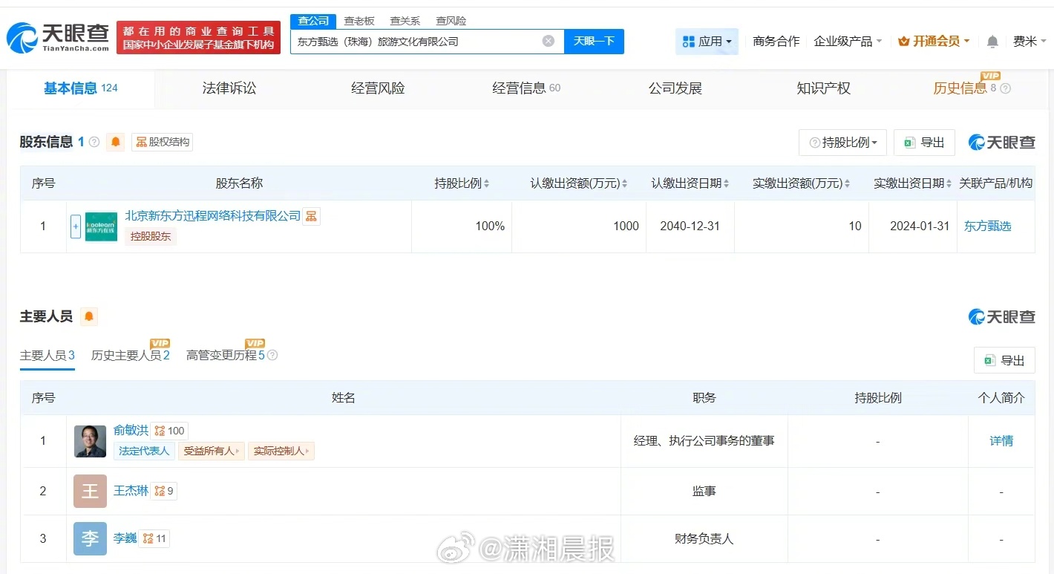Screen dimensions: 1054x574
Task: Expand the 实际控制人 tag
Action: tap(281, 451)
